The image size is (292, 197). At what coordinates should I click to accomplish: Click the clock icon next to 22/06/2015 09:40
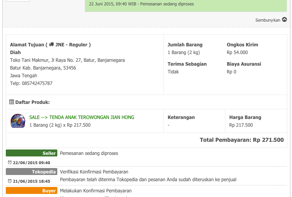[x=10, y=163]
